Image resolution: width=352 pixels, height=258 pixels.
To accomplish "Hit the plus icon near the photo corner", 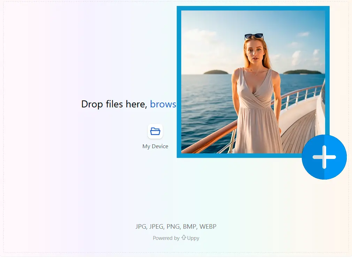I will click(x=324, y=157).
